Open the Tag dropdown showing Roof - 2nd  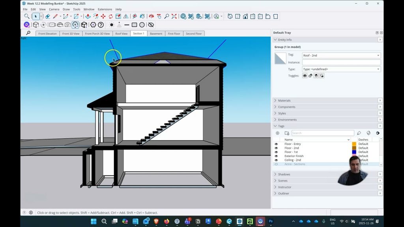tap(341, 56)
